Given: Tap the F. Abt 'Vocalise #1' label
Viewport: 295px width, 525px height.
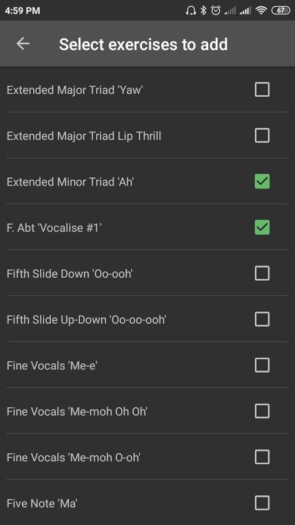Looking at the screenshot, I should point(54,228).
